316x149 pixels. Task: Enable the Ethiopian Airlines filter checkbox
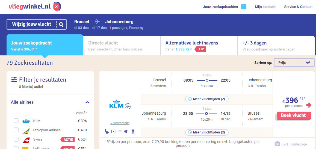16,130
